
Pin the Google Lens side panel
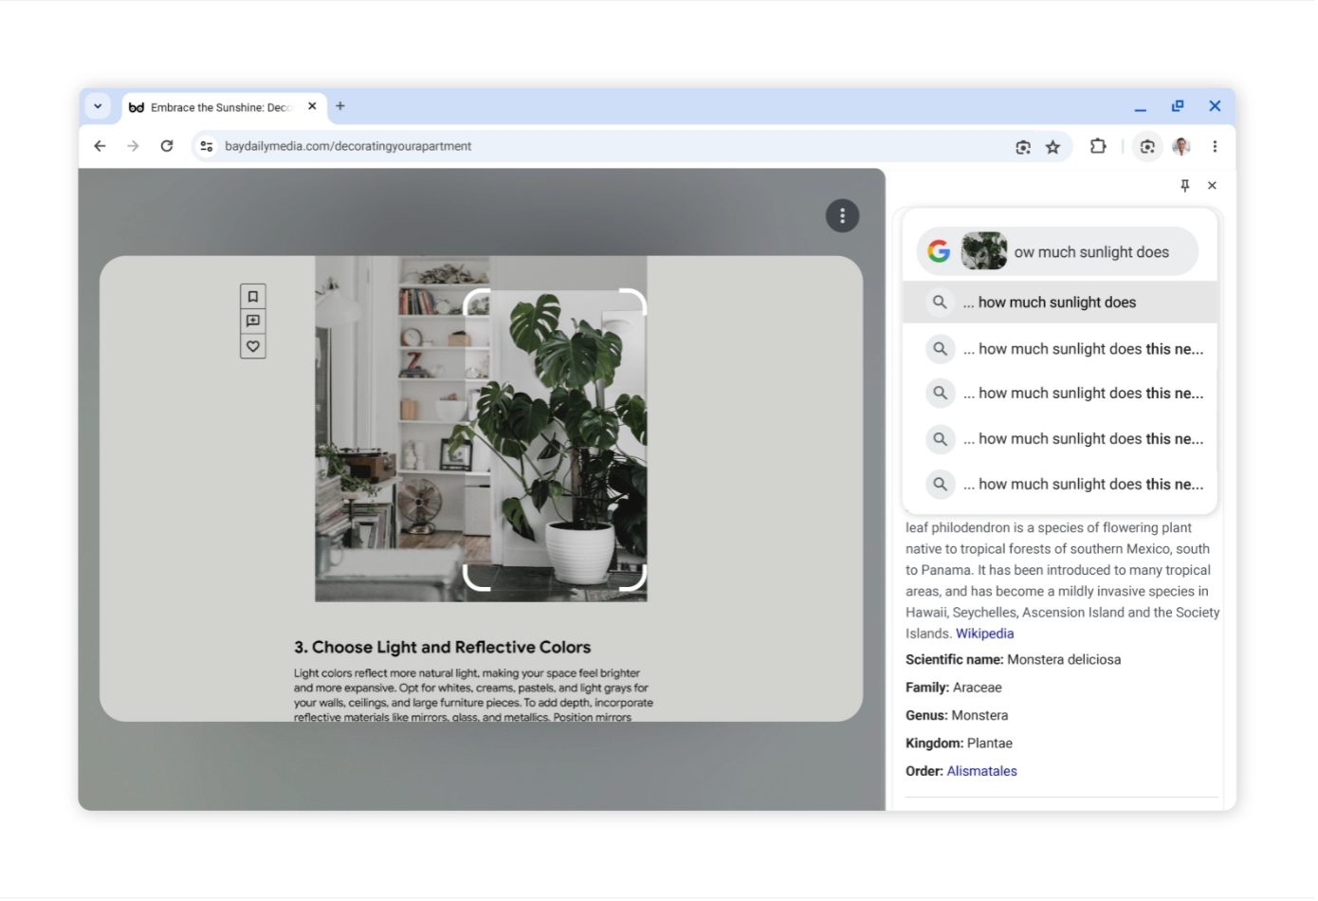point(1184,185)
